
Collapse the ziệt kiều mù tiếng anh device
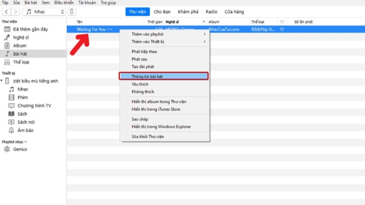pos(2,81)
